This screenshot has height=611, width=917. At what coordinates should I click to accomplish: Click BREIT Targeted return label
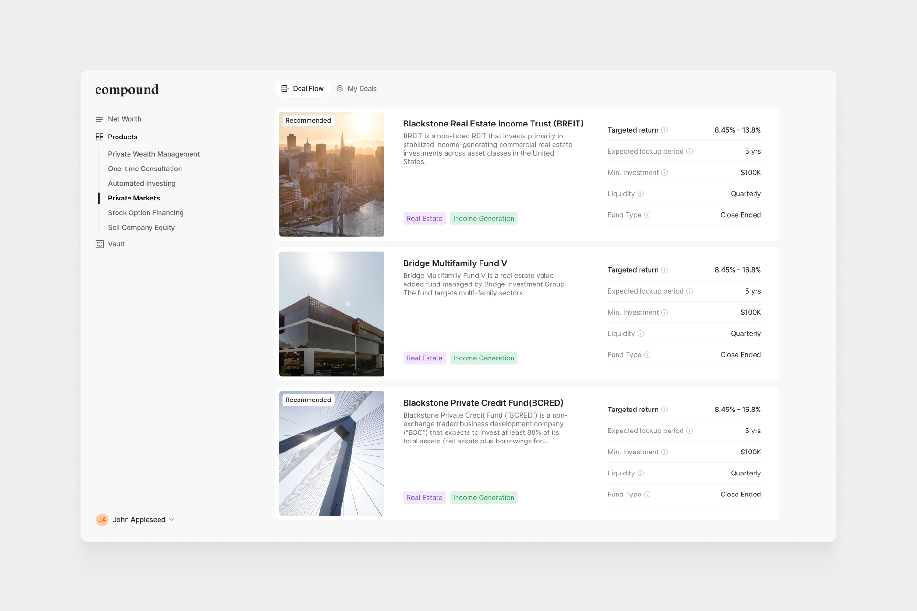(x=633, y=130)
